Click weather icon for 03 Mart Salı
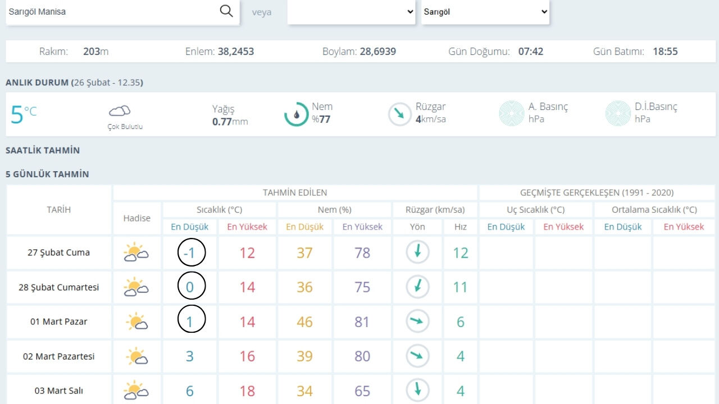The image size is (719, 404). (136, 391)
